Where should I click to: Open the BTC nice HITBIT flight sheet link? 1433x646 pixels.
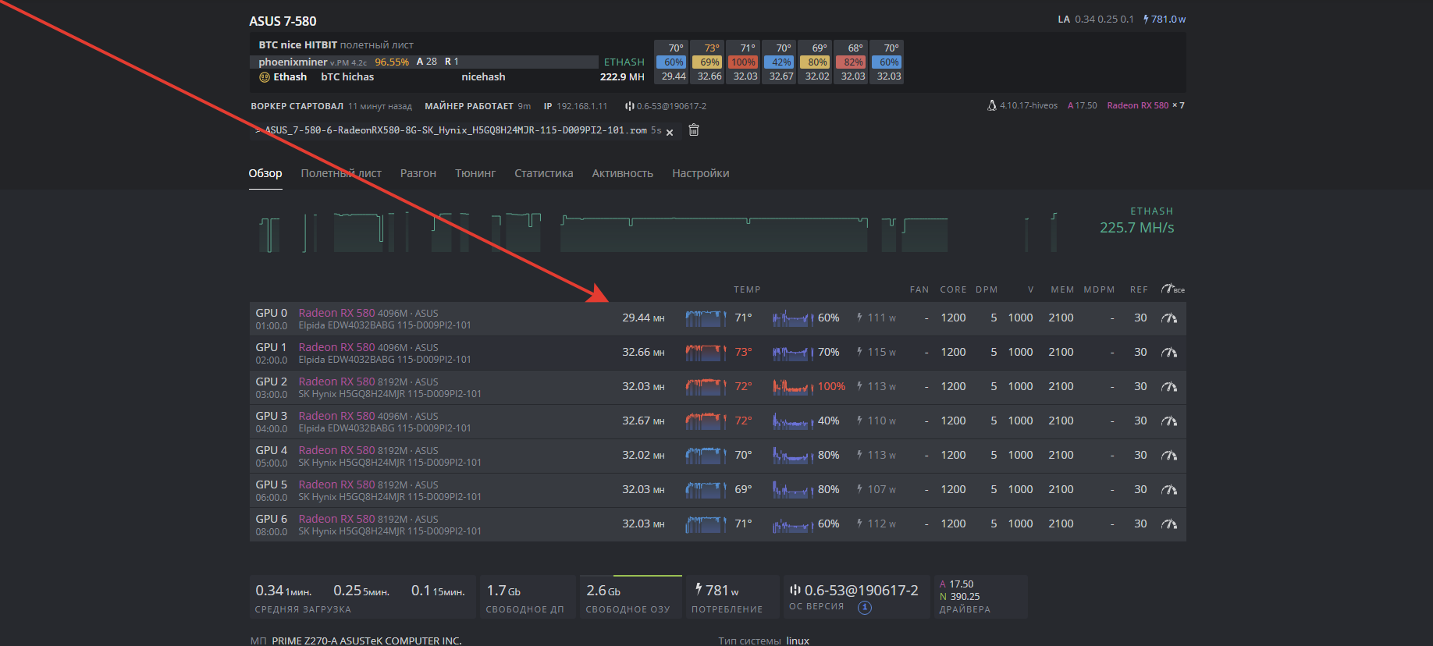[x=298, y=45]
